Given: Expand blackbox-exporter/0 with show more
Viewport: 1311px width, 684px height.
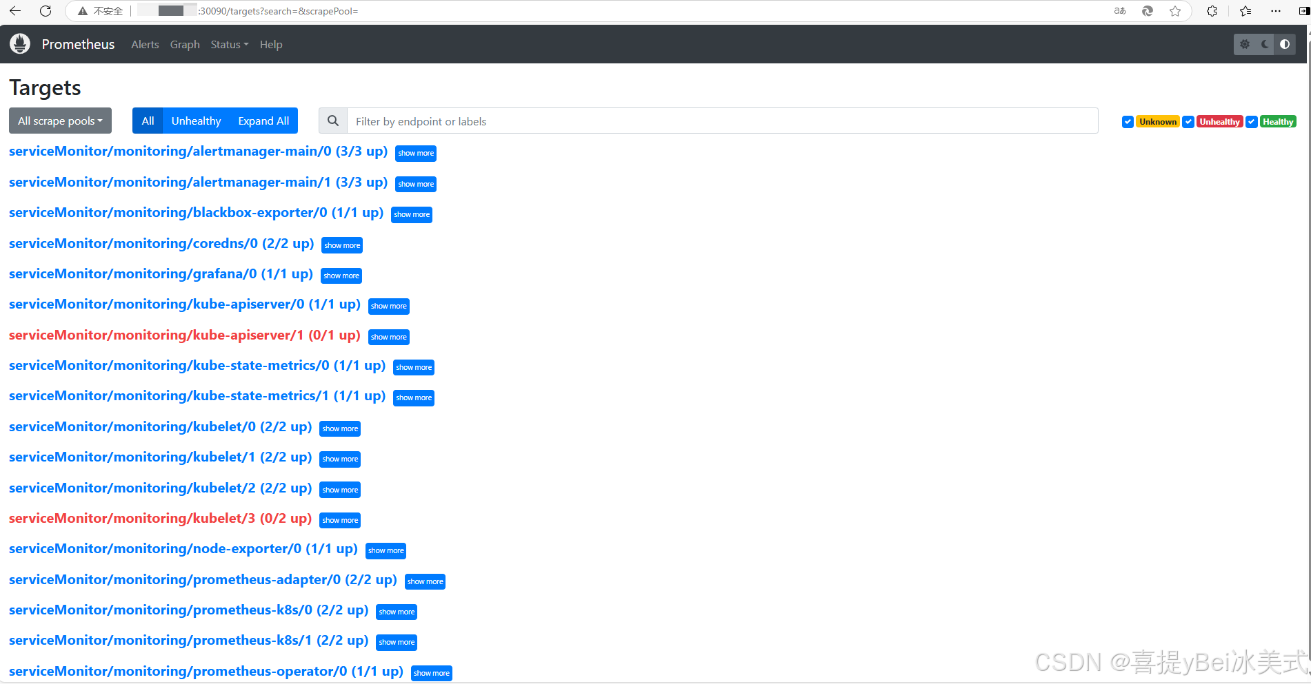Looking at the screenshot, I should (x=412, y=214).
